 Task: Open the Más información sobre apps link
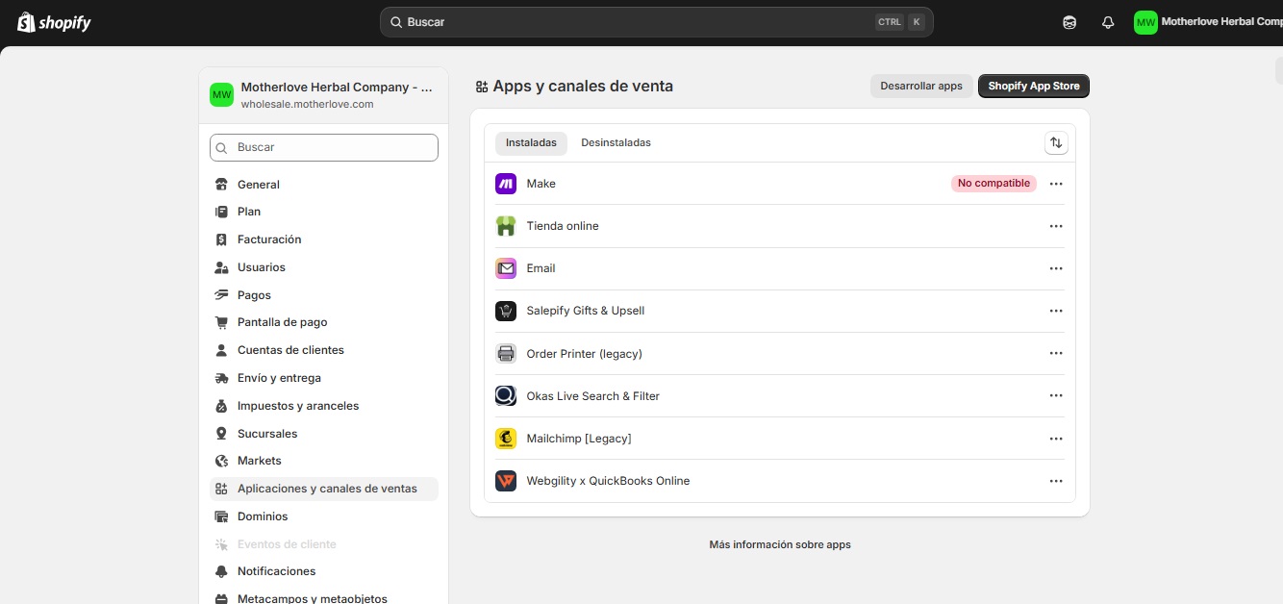(x=780, y=544)
